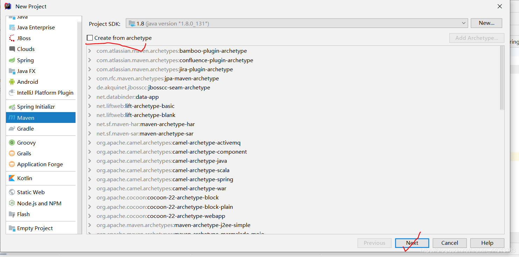Select cocoon-22-archetype-block row
This screenshot has width=519, height=257.
point(293,198)
